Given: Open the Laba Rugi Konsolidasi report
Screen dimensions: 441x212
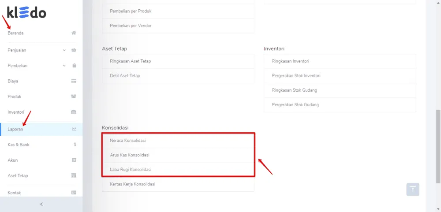Looking at the screenshot, I should click(178, 170).
